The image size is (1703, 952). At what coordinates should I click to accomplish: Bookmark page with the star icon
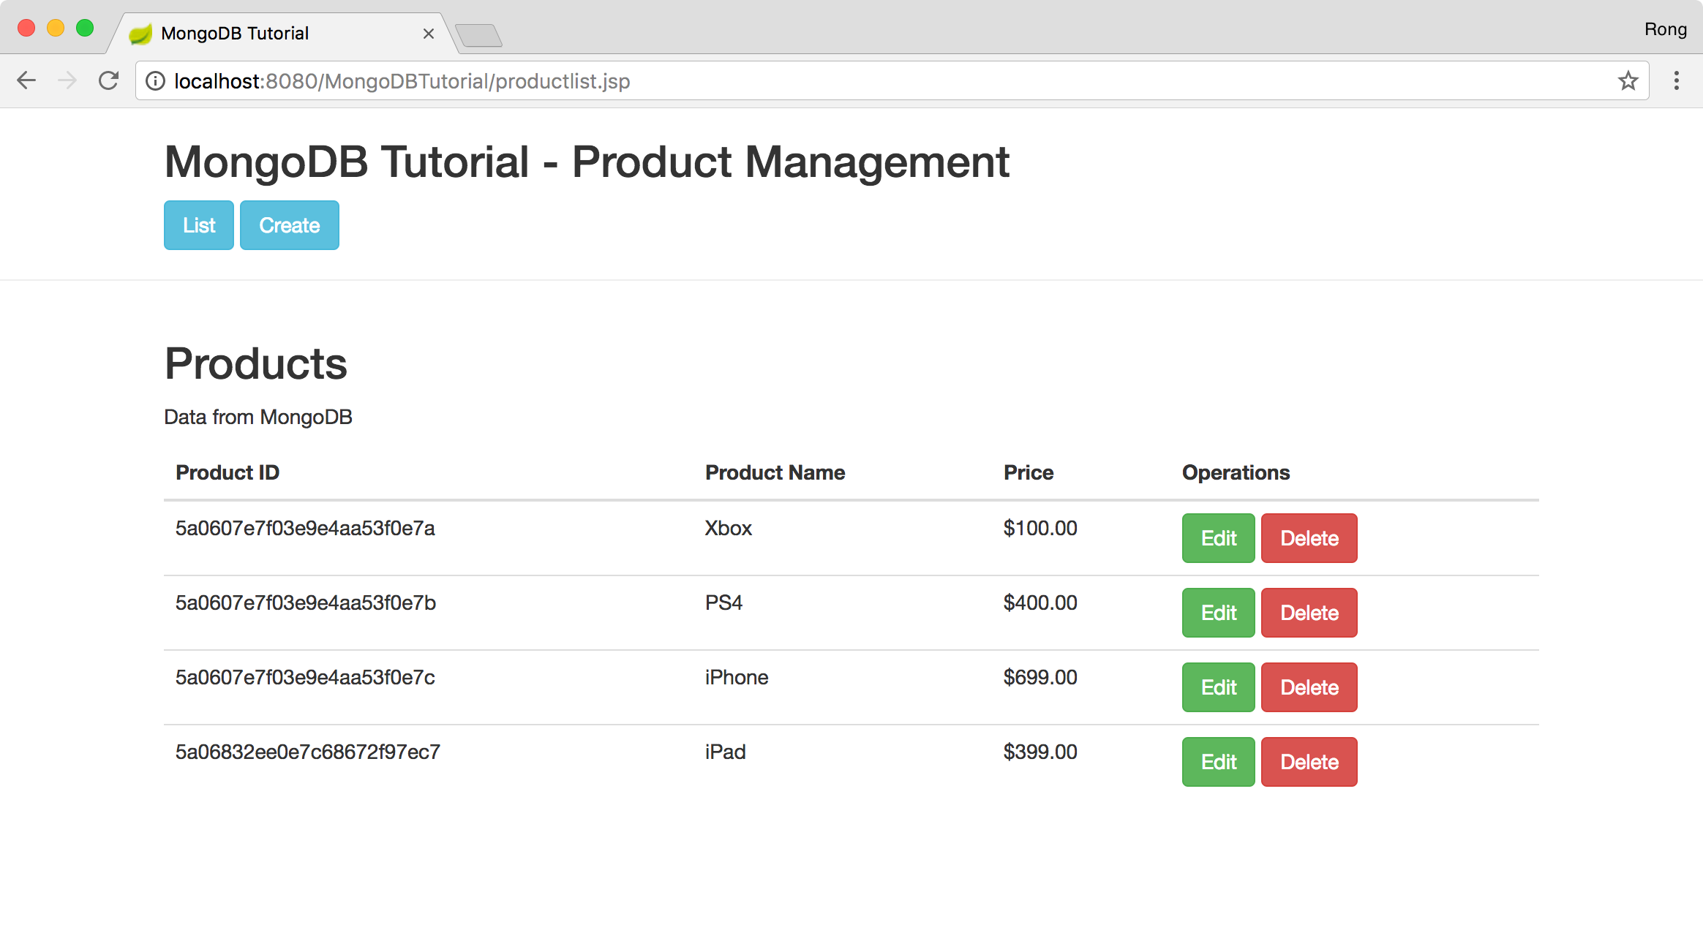pyautogui.click(x=1628, y=80)
